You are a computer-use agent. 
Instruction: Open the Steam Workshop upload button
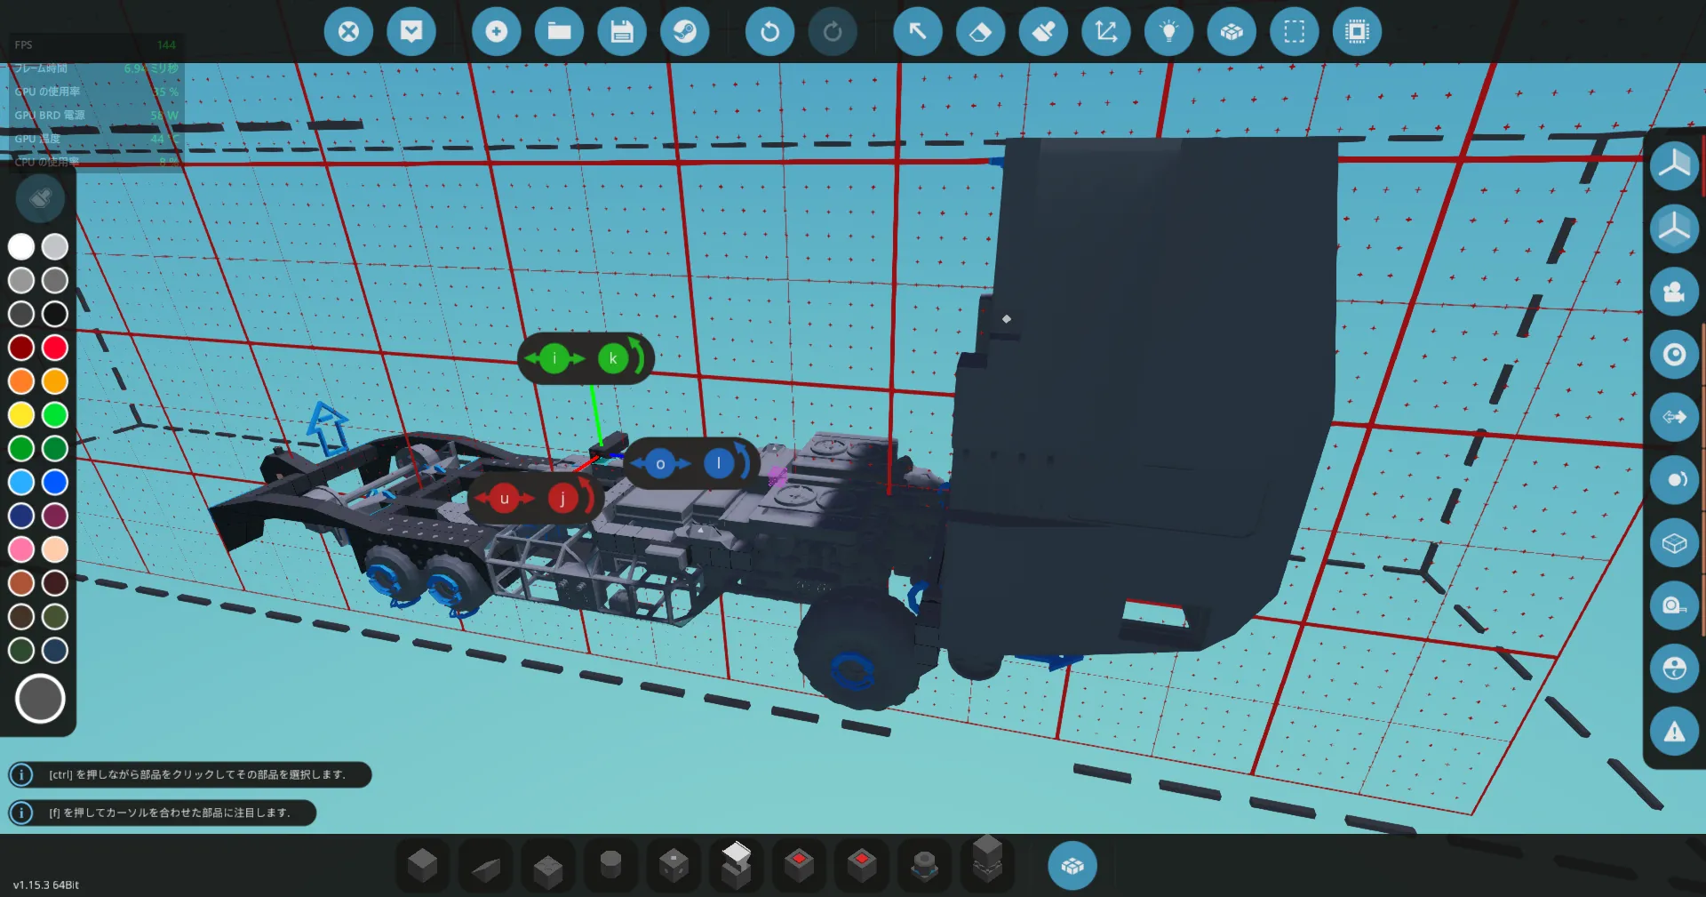tap(684, 32)
